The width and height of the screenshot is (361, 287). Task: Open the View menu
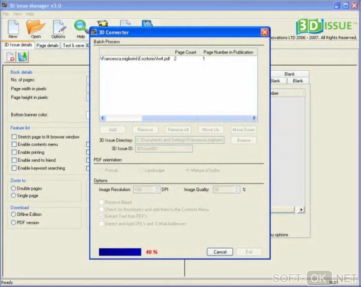(17, 14)
